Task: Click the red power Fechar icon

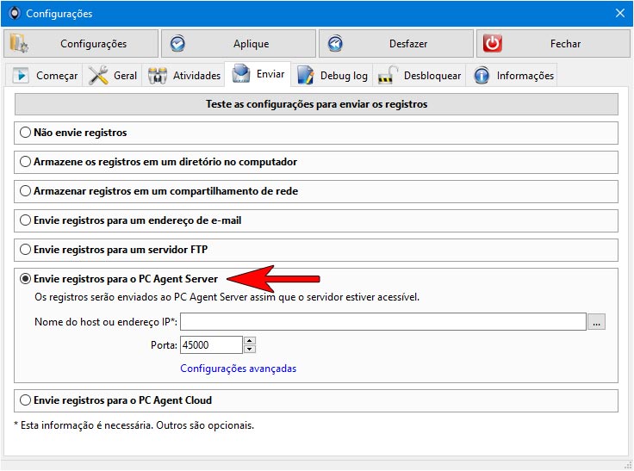Action: point(493,43)
